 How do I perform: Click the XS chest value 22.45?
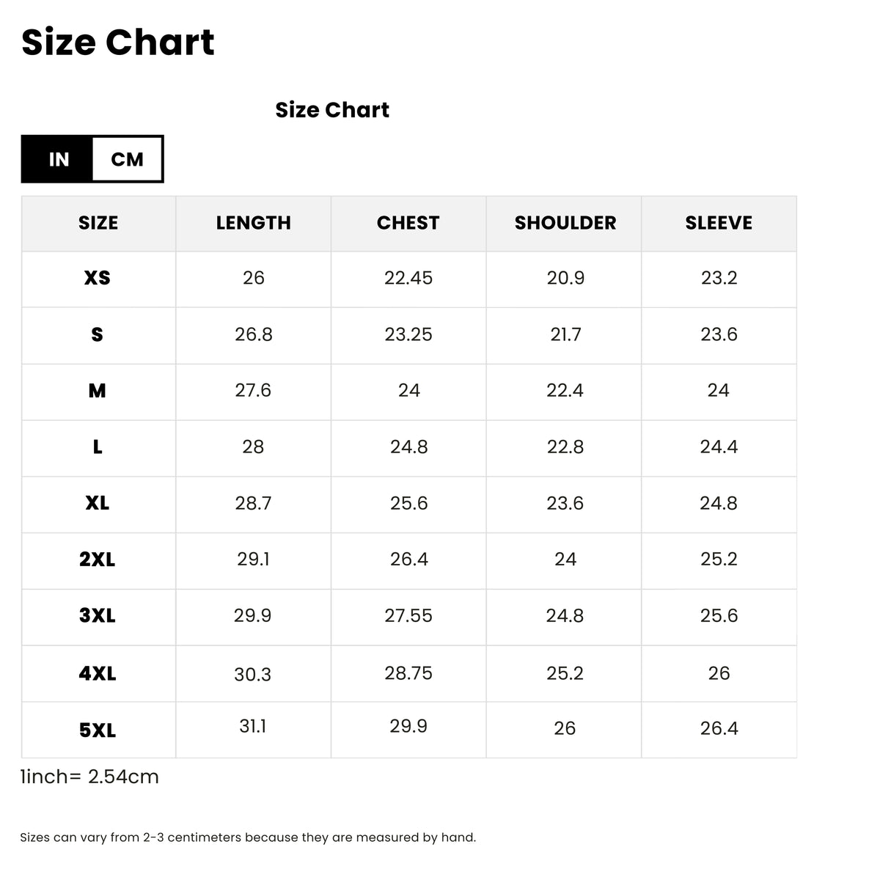(408, 278)
